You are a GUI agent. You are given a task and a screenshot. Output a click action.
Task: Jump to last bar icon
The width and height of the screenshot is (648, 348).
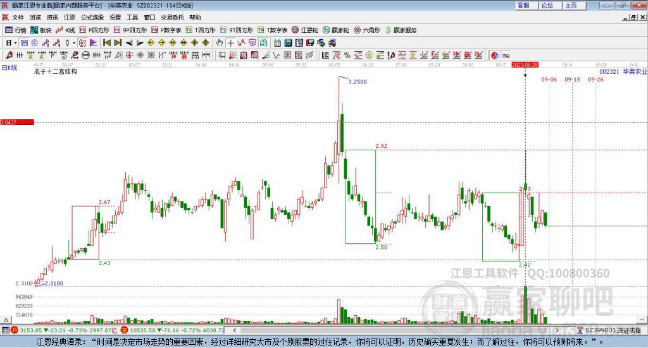point(118,43)
